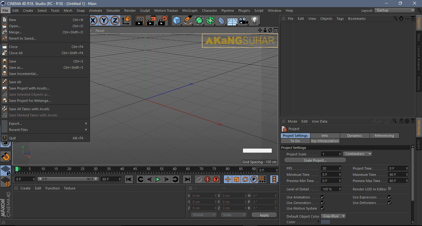Click the green Subdivision Surface generator icon
Screen dimensions: 422x226
point(199,21)
